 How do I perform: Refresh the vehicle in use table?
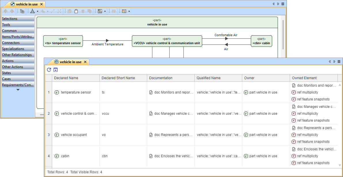pyautogui.click(x=49, y=70)
